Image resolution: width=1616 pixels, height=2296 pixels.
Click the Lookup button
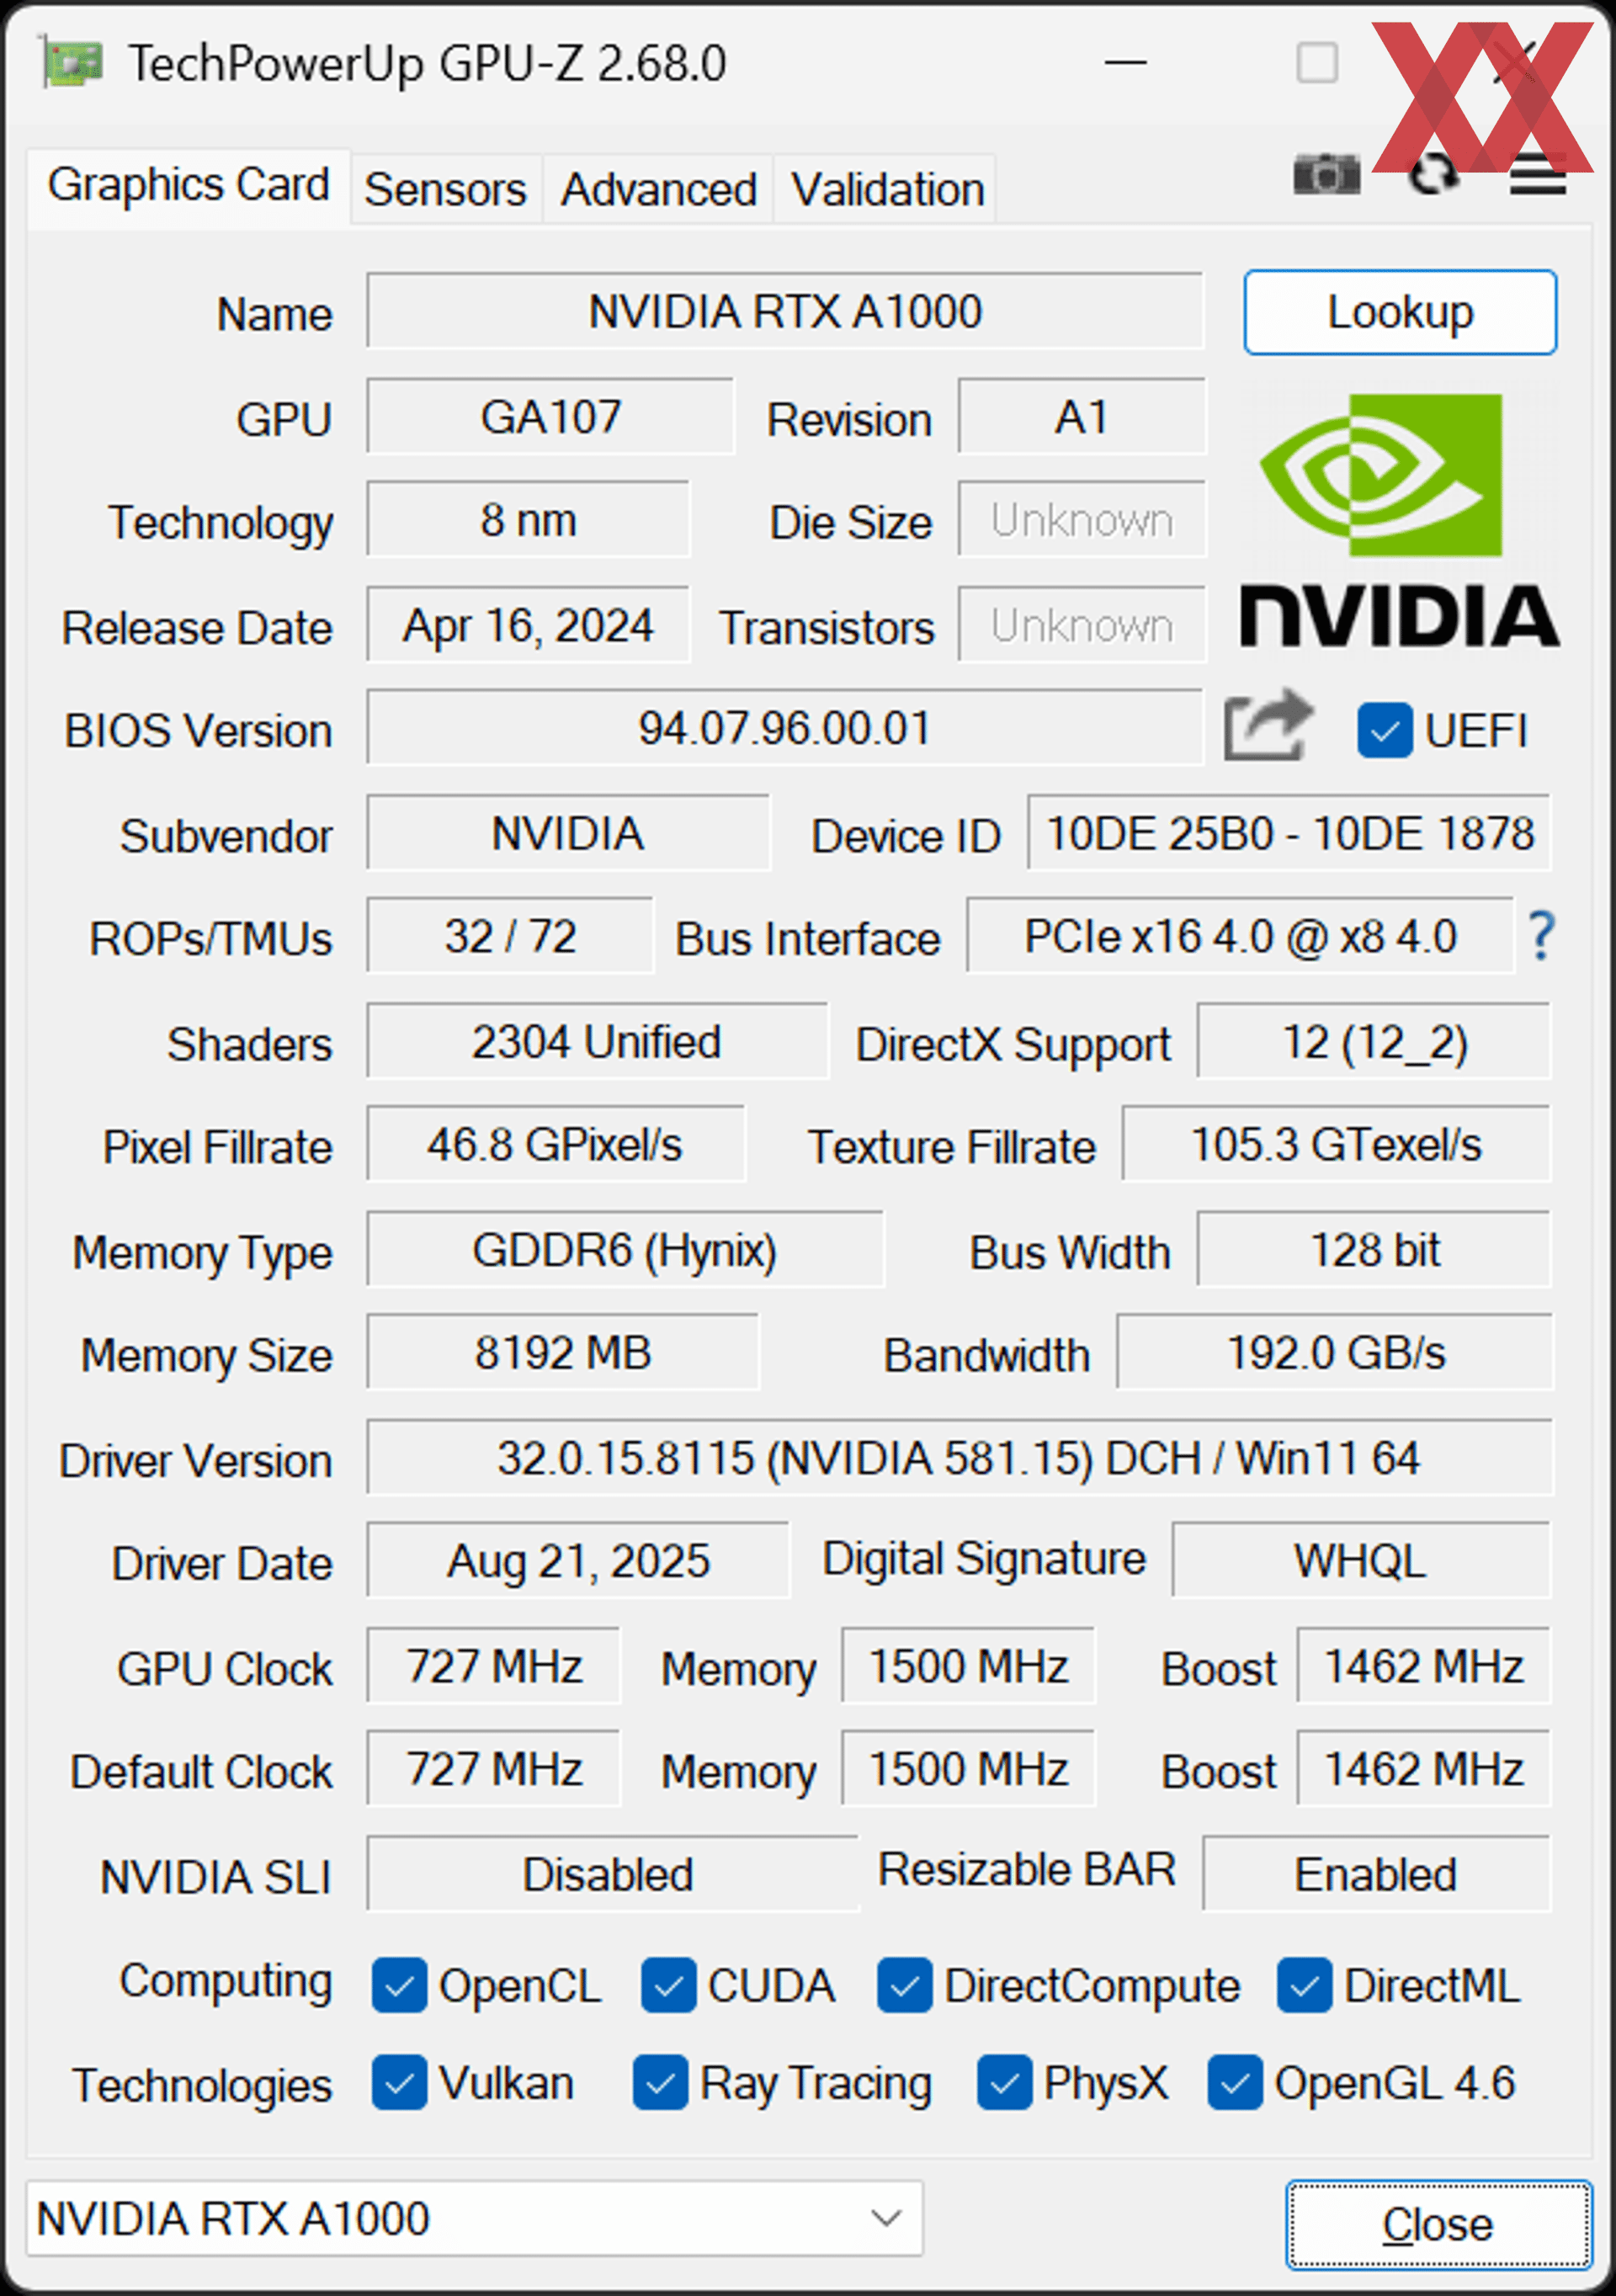click(1400, 312)
